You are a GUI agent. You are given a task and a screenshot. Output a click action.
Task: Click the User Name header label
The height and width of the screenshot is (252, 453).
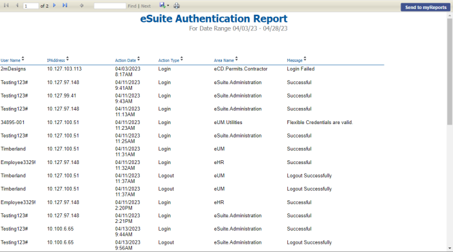click(x=10, y=61)
